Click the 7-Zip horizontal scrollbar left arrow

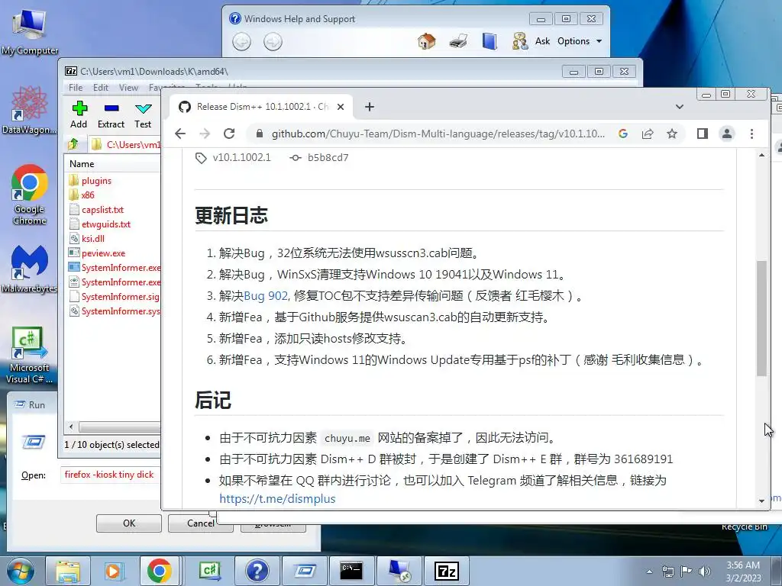(71, 427)
